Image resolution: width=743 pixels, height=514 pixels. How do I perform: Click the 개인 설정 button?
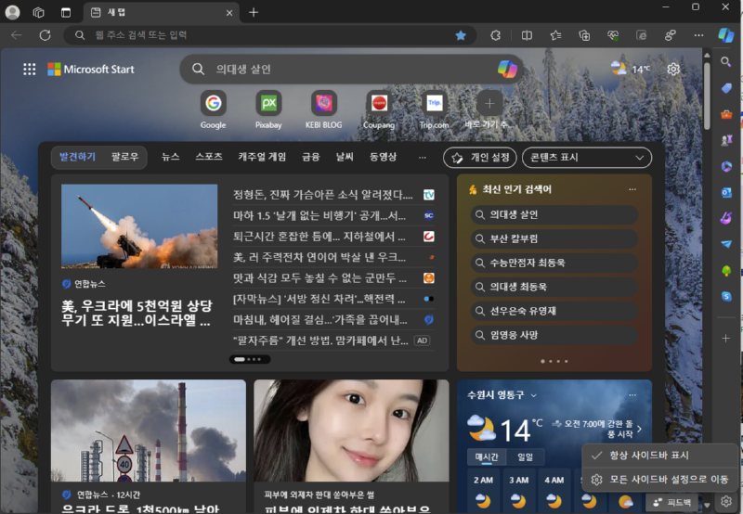480,158
